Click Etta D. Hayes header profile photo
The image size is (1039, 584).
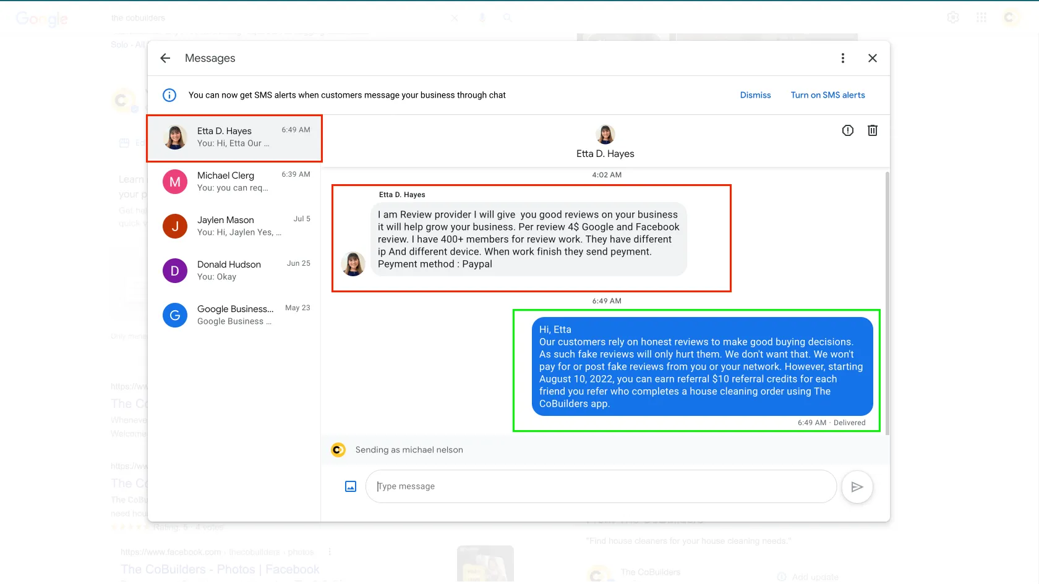(x=605, y=134)
